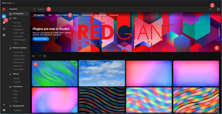The width and height of the screenshot is (222, 114).
Task: Open Film Titles subcategory
Action: [17, 26]
